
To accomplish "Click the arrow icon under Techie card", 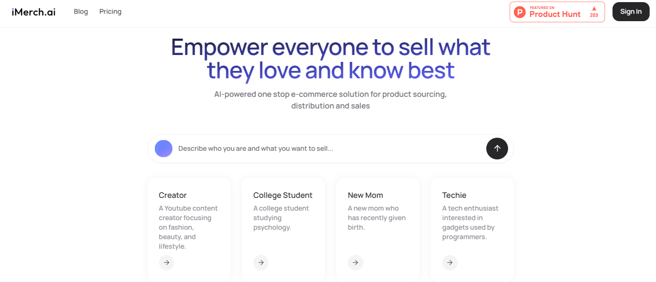I will tap(450, 262).
